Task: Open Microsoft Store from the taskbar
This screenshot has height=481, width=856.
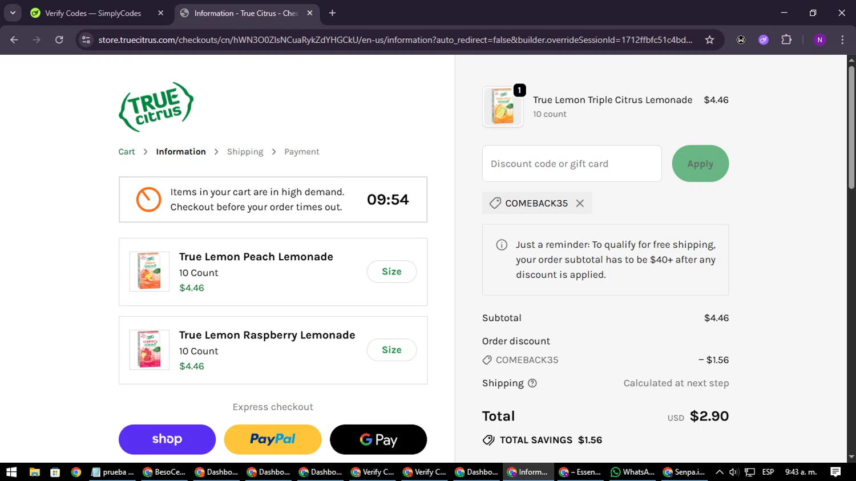Action: (x=55, y=472)
